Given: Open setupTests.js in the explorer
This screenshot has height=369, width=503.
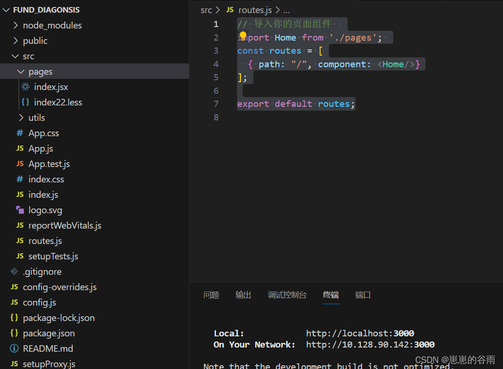Looking at the screenshot, I should [53, 256].
